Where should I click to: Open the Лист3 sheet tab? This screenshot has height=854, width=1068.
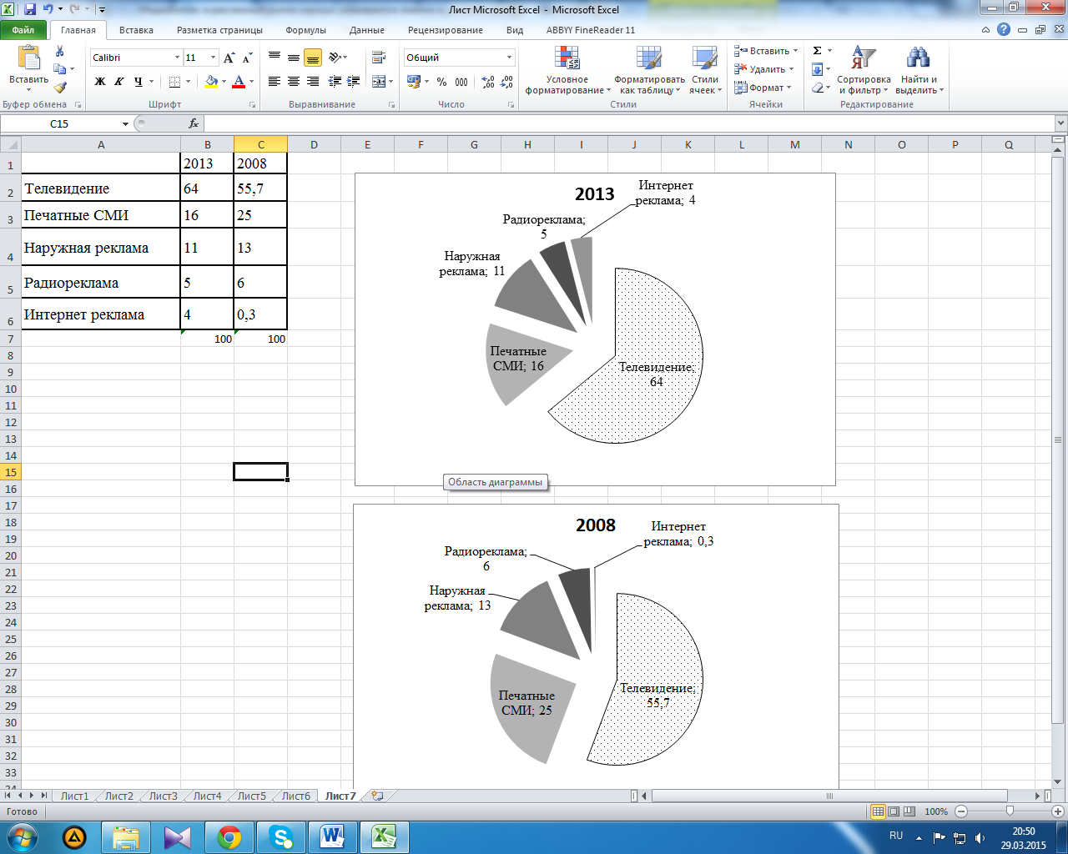click(163, 796)
